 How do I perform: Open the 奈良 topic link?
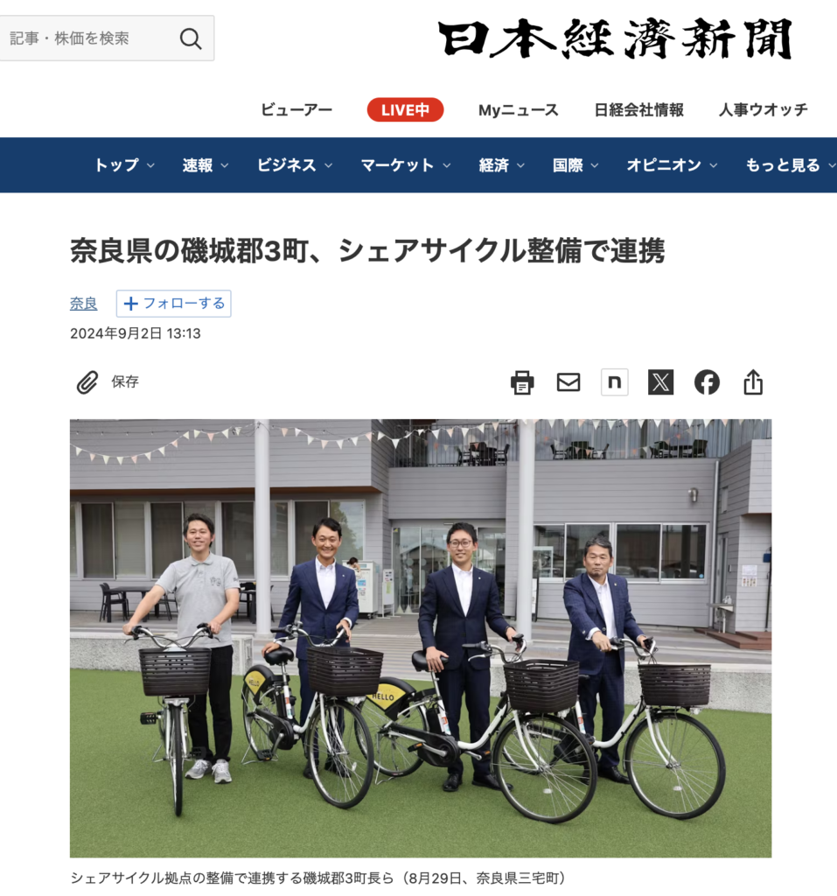coord(83,304)
